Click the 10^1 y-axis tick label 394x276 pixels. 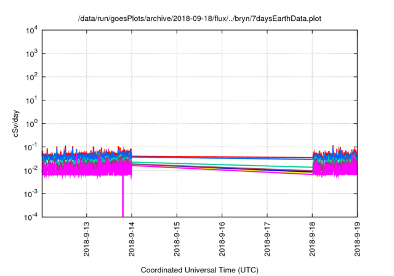pyautogui.click(x=31, y=100)
